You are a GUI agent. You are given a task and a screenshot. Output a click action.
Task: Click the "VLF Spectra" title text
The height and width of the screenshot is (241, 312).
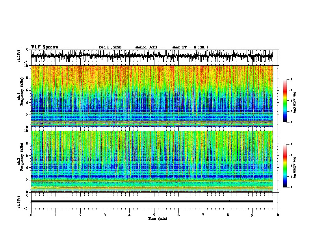(x=45, y=47)
